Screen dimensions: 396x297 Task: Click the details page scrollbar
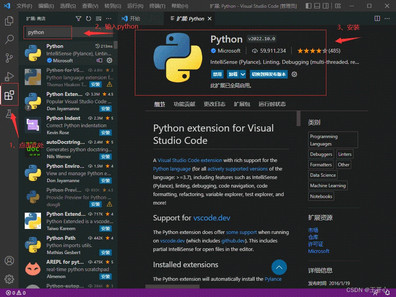(x=299, y=118)
